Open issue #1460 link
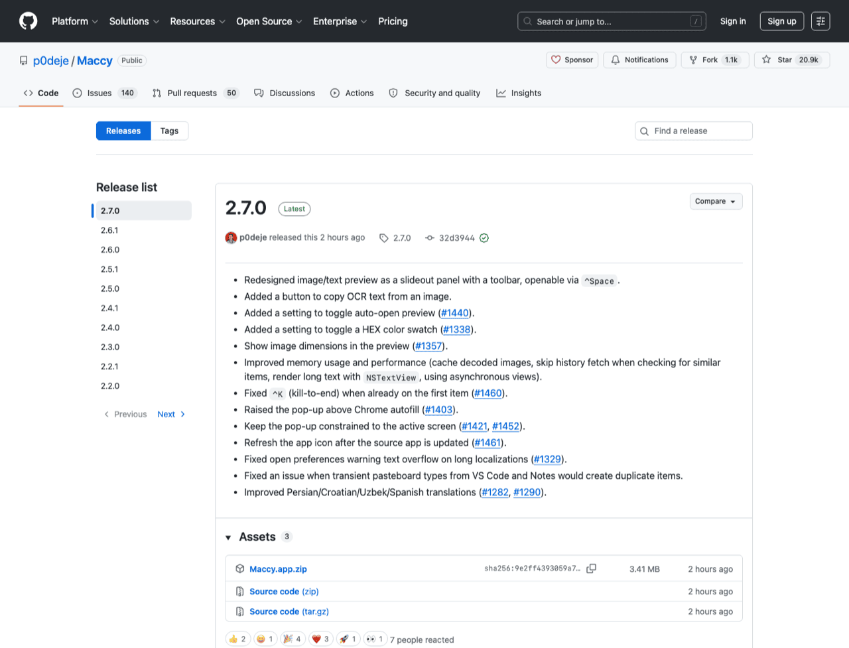The height and width of the screenshot is (648, 849). (x=488, y=393)
